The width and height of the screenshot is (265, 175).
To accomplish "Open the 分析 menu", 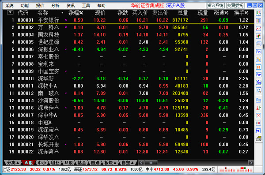I will [x=55, y=6].
